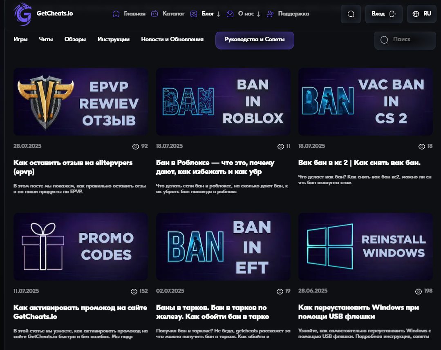Open the Новости и Обновления tab

[x=172, y=39]
